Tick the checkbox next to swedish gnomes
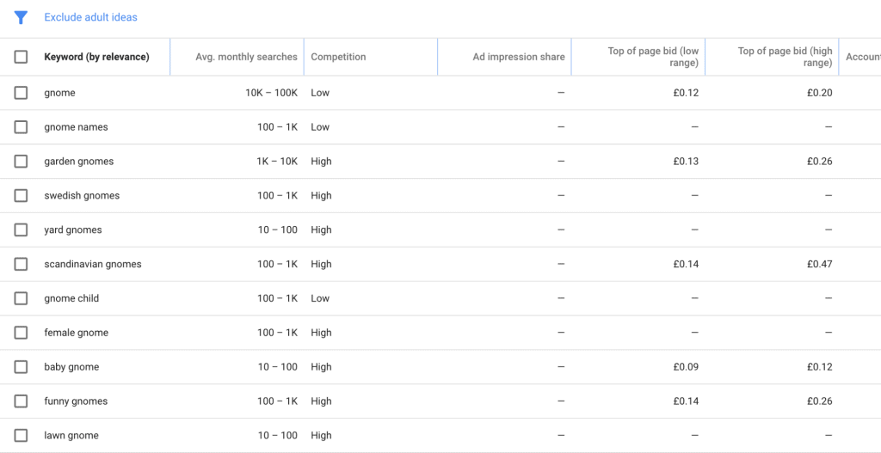 click(x=21, y=196)
